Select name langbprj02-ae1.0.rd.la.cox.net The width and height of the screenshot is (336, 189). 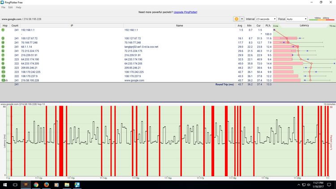pyautogui.click(x=141, y=47)
